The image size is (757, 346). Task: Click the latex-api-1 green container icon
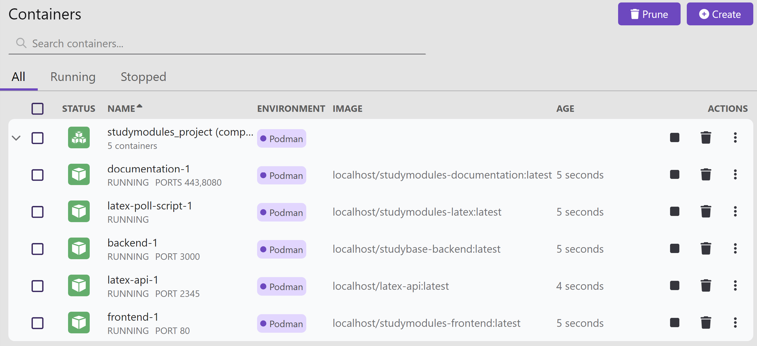79,286
